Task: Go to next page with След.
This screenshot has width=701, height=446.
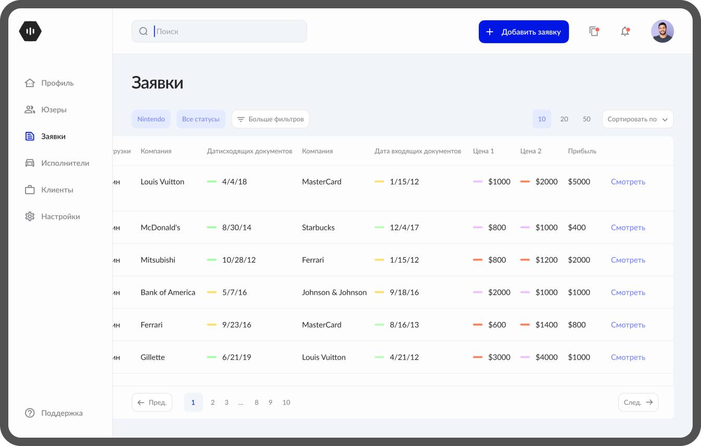Action: (638, 402)
